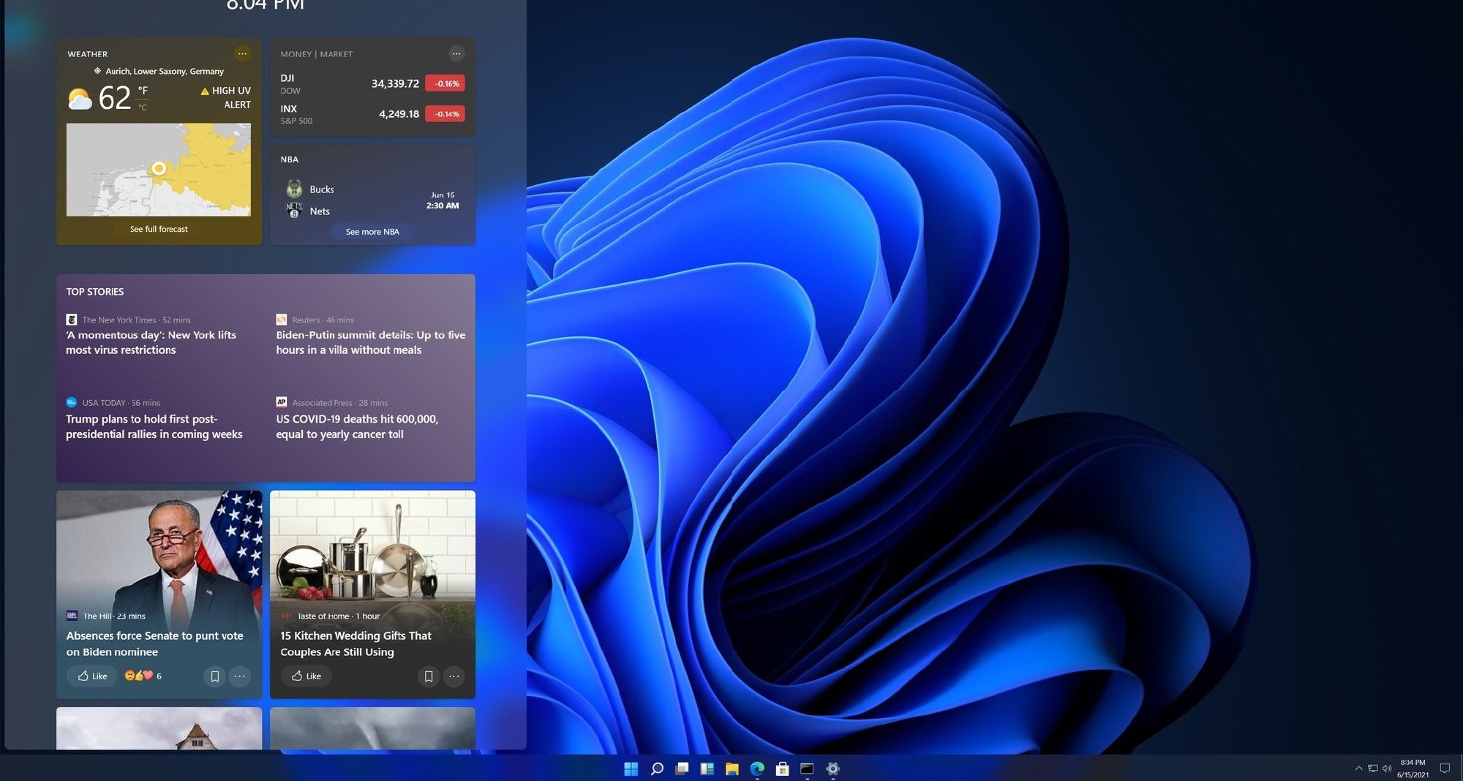Launch Microsoft Edge from the taskbar
The width and height of the screenshot is (1463, 781).
(x=756, y=769)
